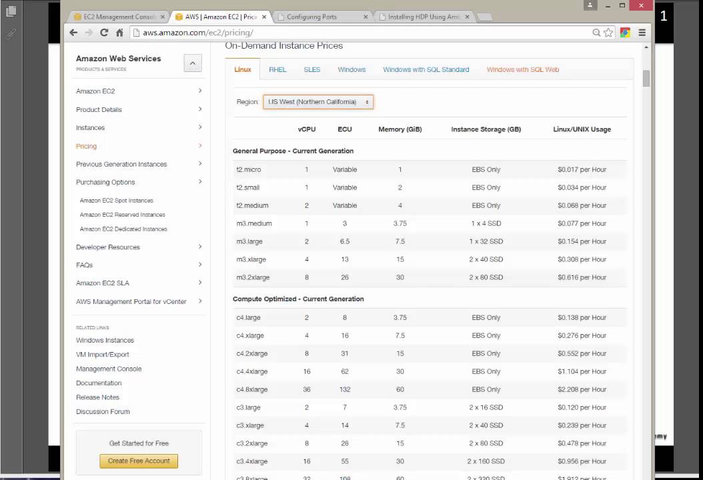The width and height of the screenshot is (703, 480).
Task: Click the $0.956 per Hour price
Action: point(582,461)
